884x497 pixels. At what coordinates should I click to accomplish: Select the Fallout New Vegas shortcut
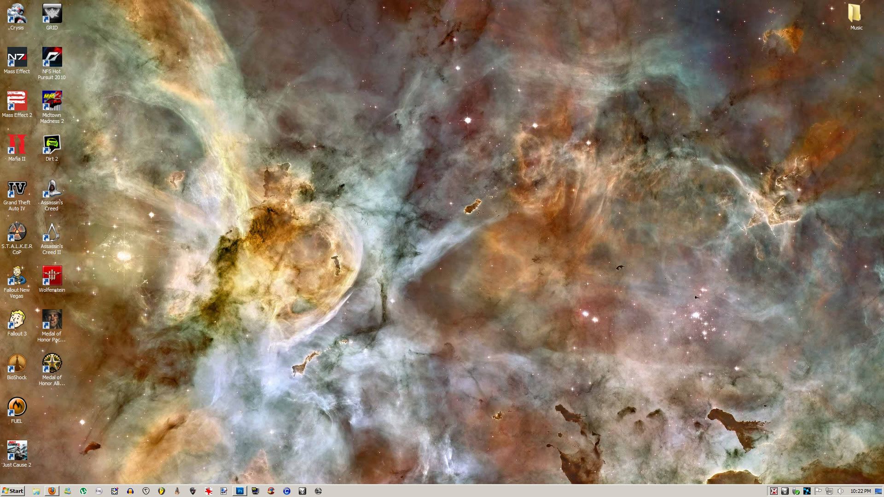pos(17,276)
